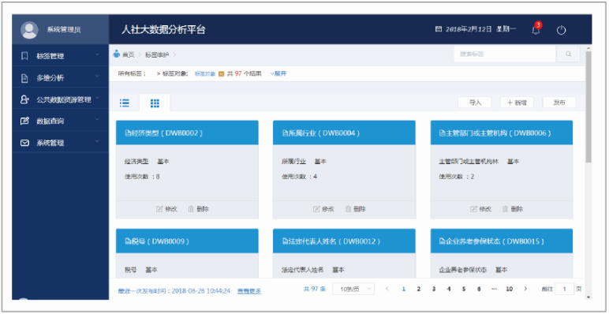Screen dimensions: 609x314
Task: Open the 系统管理 menu item
Action: coord(60,143)
